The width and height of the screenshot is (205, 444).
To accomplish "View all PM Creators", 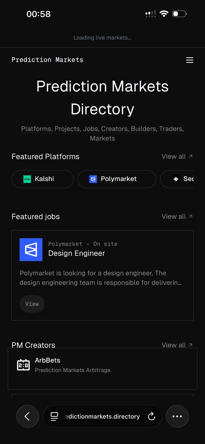I will point(177,345).
